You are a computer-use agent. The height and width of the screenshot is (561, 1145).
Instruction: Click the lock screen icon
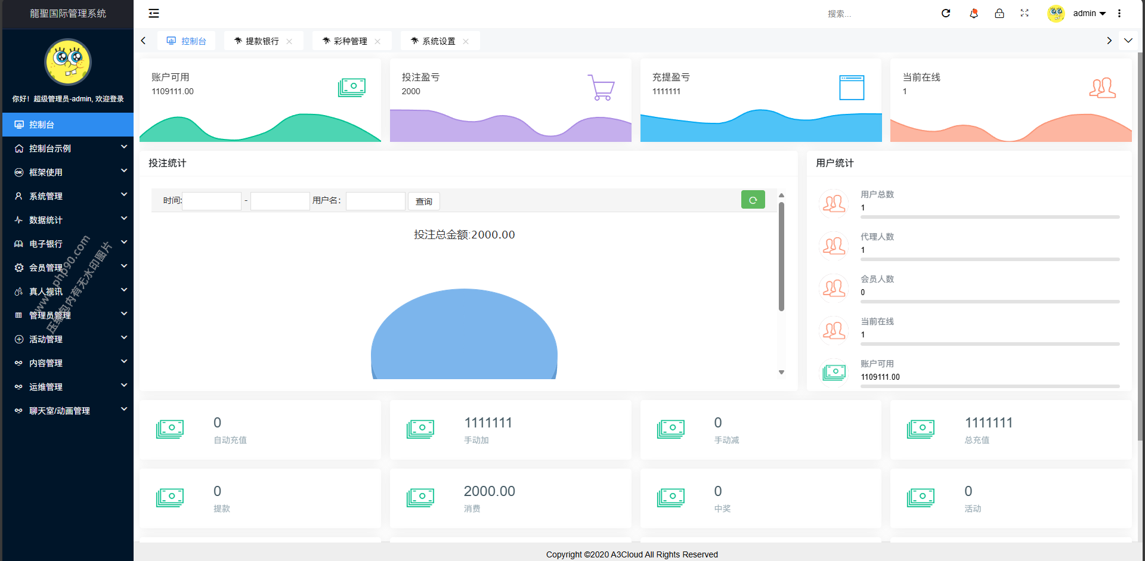999,13
